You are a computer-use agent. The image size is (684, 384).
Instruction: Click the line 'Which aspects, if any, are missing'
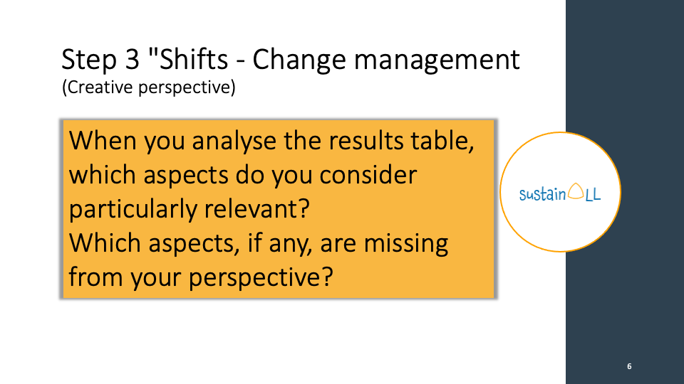[258, 243]
